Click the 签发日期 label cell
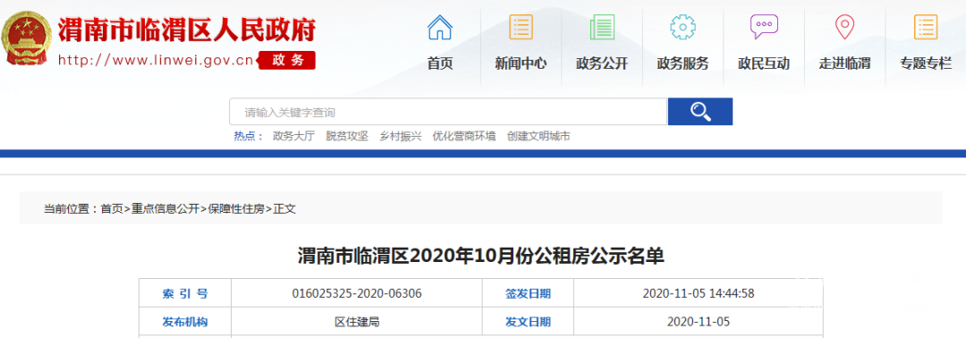Image resolution: width=966 pixels, height=338 pixels. tap(528, 293)
